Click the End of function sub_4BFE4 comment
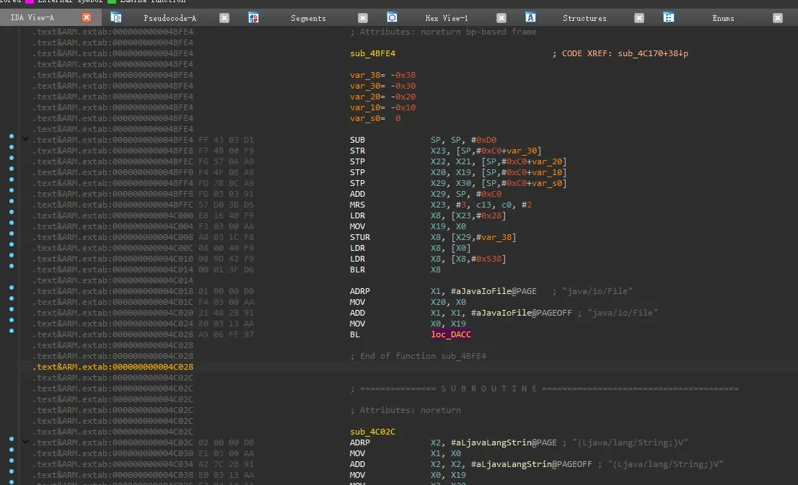 (x=418, y=357)
